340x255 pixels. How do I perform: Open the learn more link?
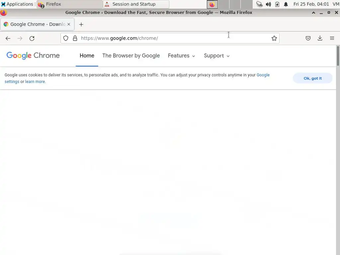click(35, 82)
